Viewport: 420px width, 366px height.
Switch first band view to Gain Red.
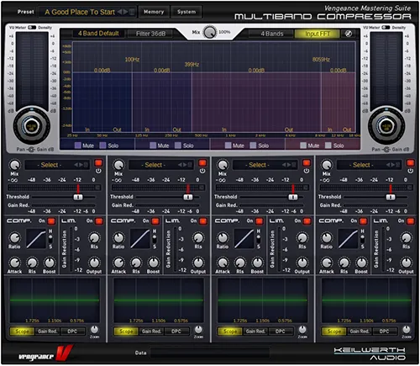coord(47,332)
